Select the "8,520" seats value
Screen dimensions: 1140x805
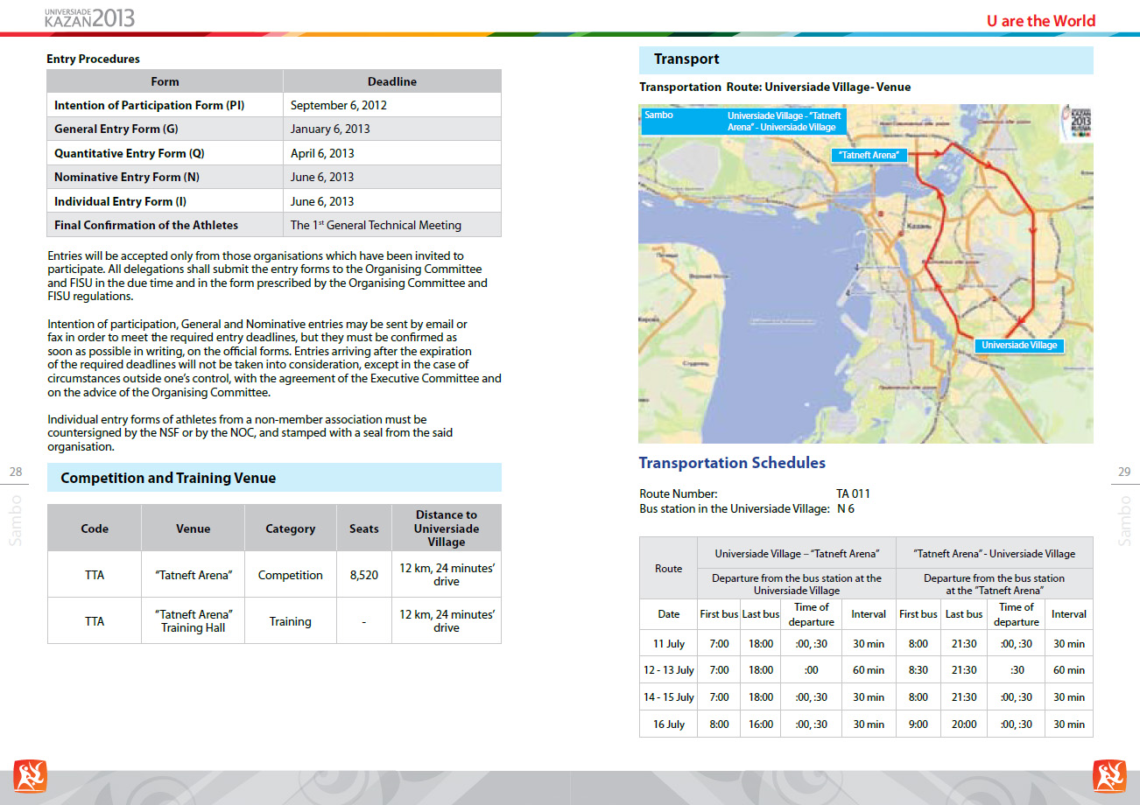click(x=364, y=575)
